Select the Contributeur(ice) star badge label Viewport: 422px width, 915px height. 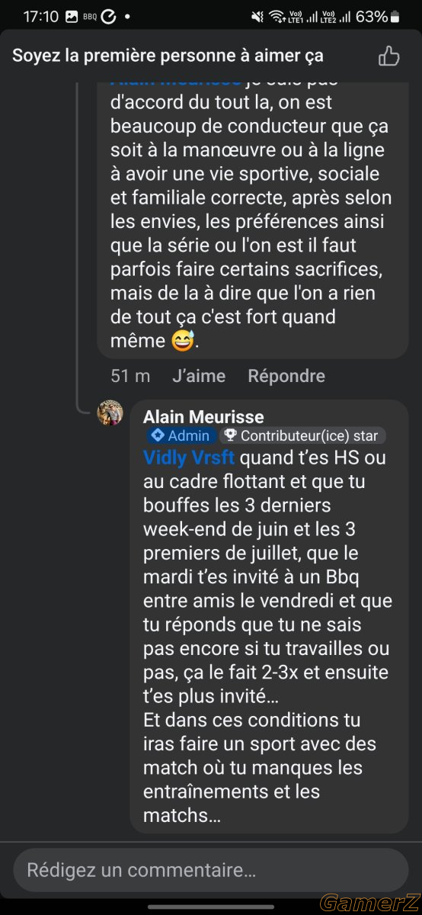(309, 436)
